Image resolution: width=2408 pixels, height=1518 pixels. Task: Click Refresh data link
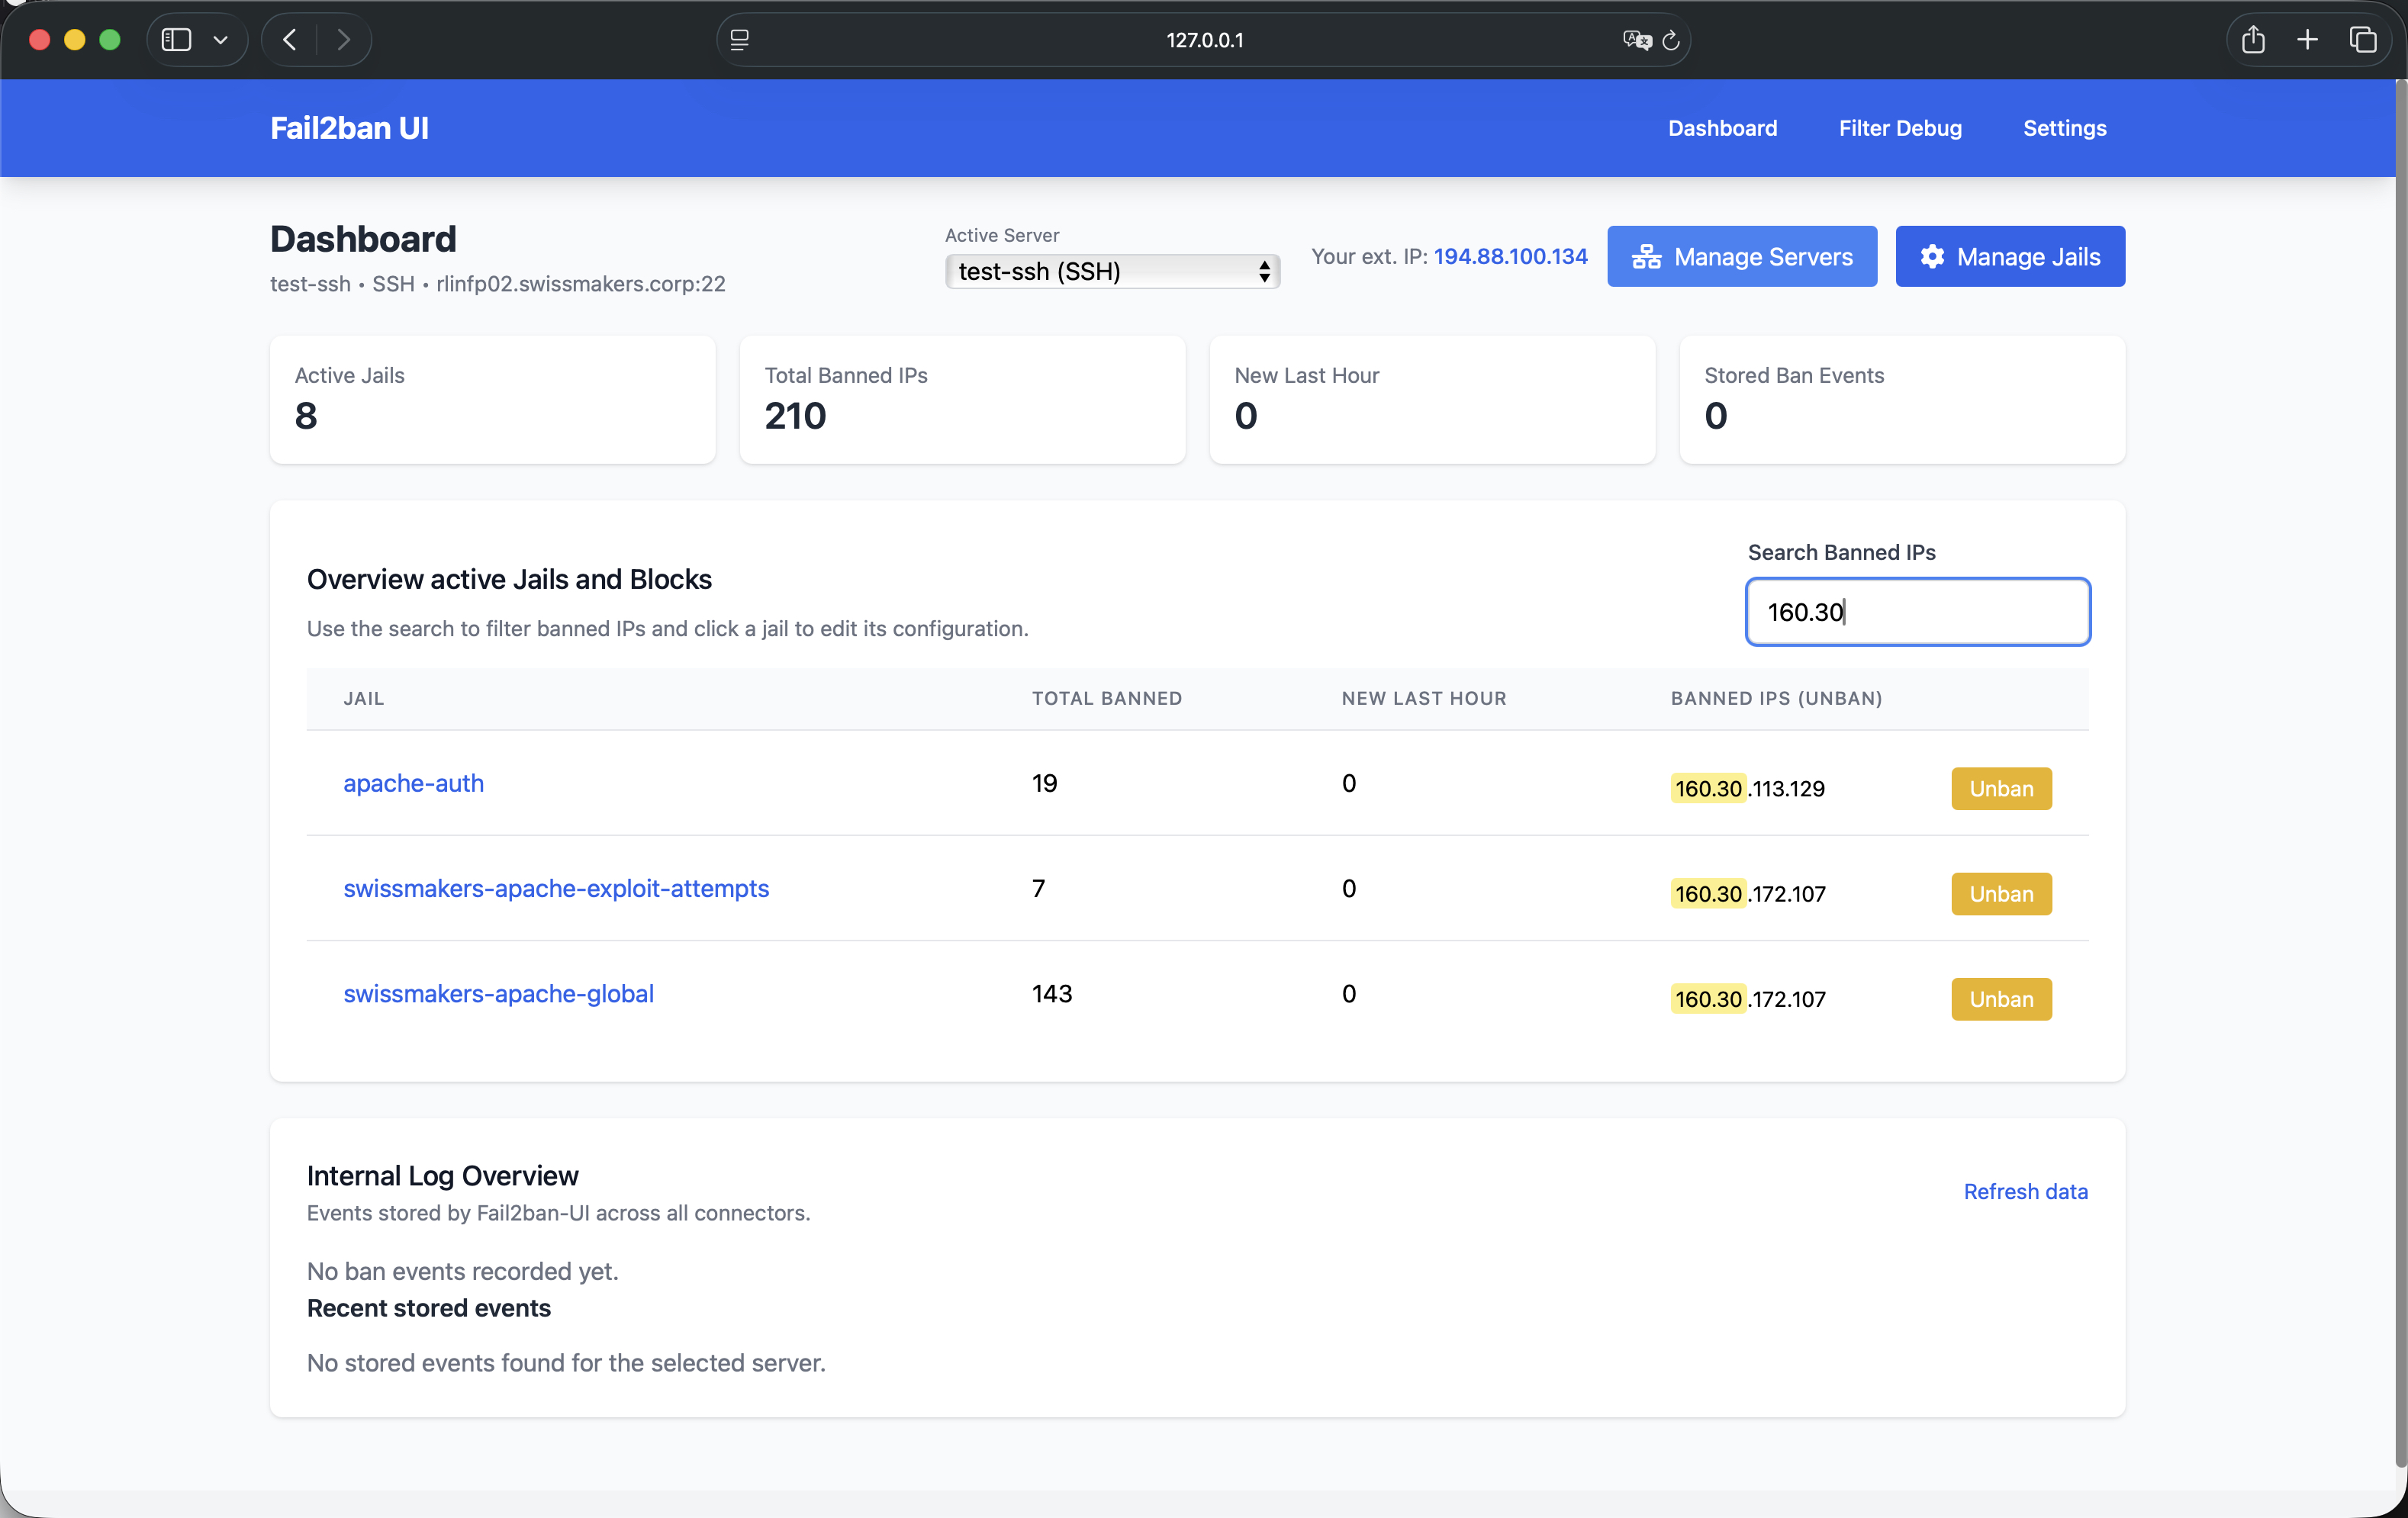click(2025, 1191)
